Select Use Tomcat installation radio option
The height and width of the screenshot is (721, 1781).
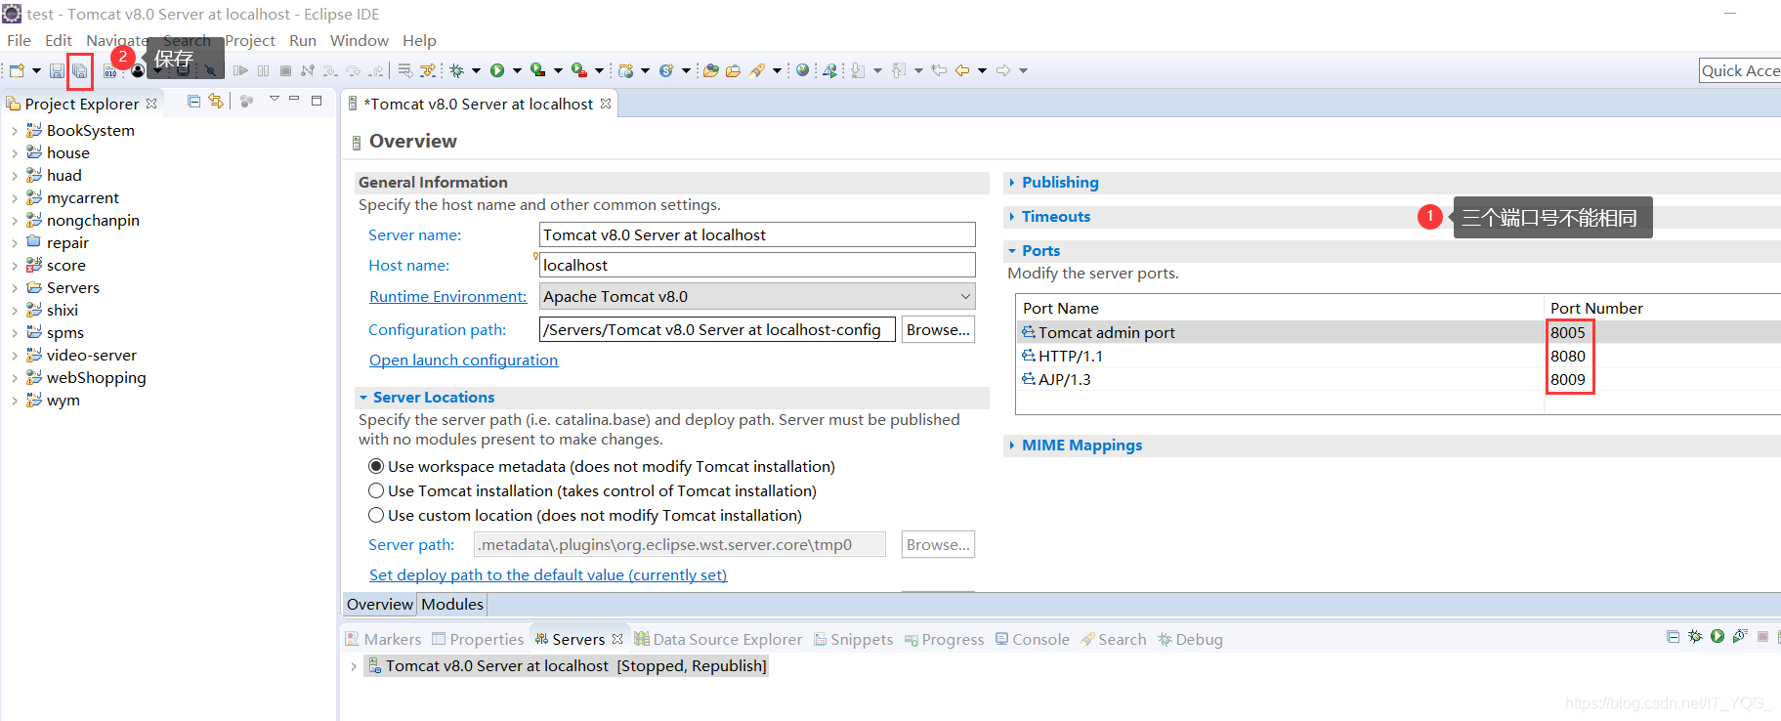376,490
